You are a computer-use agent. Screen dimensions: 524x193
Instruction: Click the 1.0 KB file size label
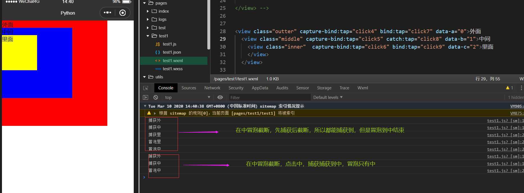click(x=273, y=79)
